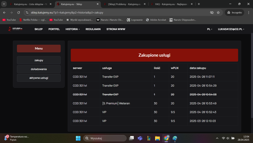Open Wyniki wyszukiwani... bookmark
The image size is (253, 143).
(79, 20)
